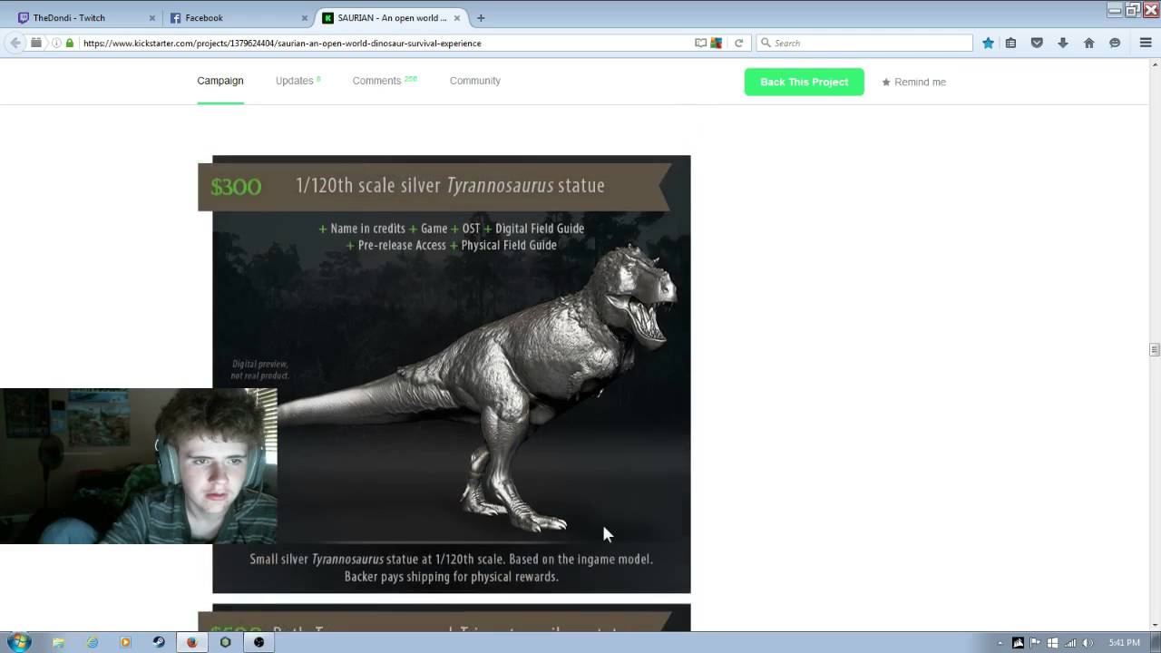Click the Windows logo tray icon

tap(1052, 643)
